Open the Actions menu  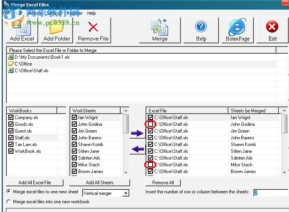tap(35, 13)
